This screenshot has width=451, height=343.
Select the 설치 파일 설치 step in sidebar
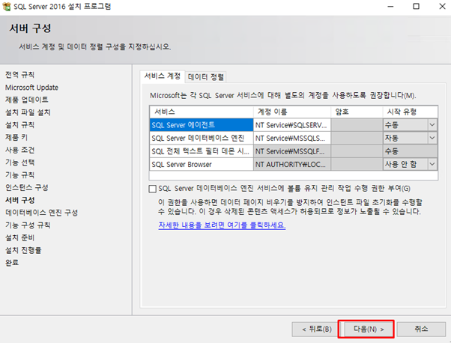click(x=28, y=112)
